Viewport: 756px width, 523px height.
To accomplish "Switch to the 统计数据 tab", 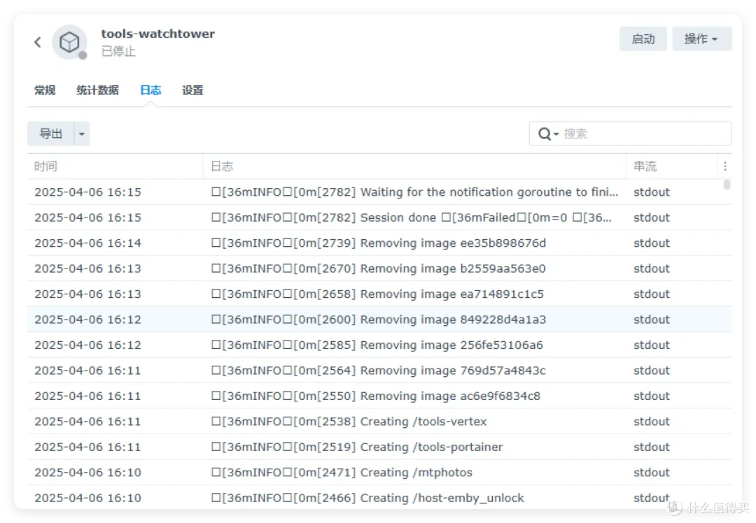I will pyautogui.click(x=97, y=90).
